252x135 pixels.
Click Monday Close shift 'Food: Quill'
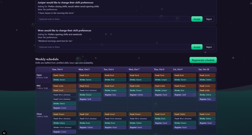(x=90, y=114)
